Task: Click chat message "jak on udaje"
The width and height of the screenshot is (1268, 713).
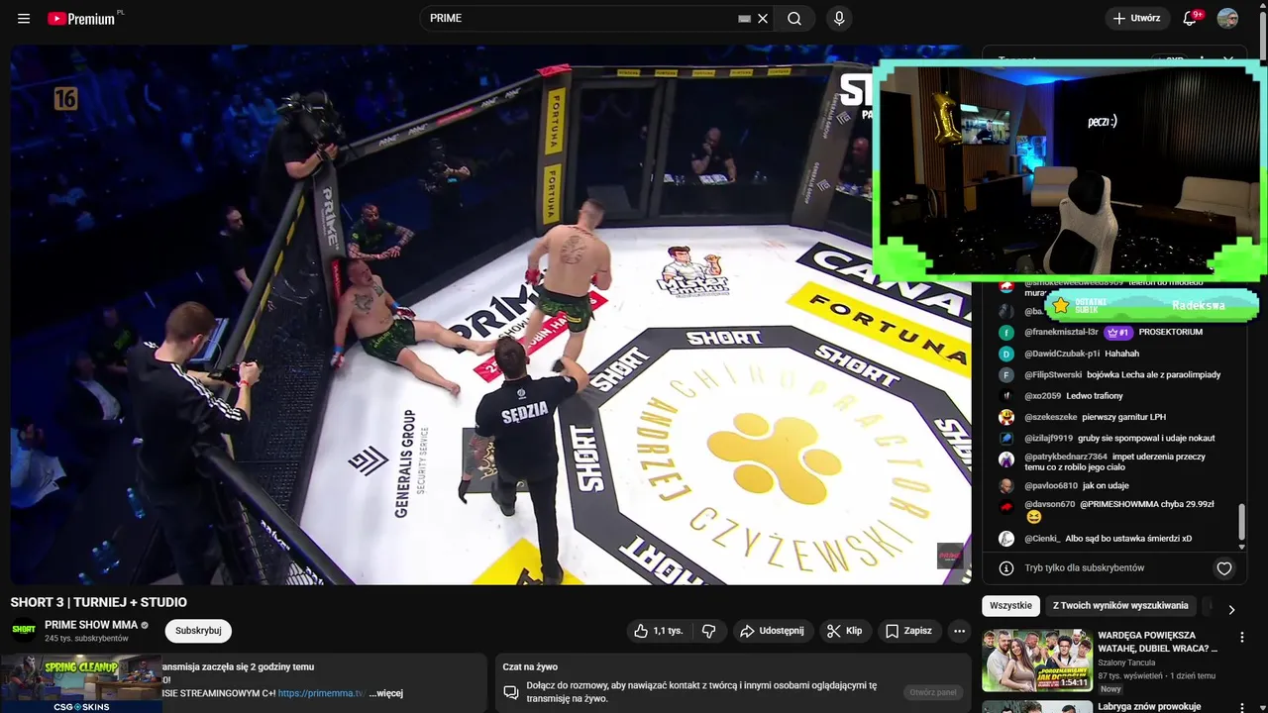Action: click(1106, 486)
